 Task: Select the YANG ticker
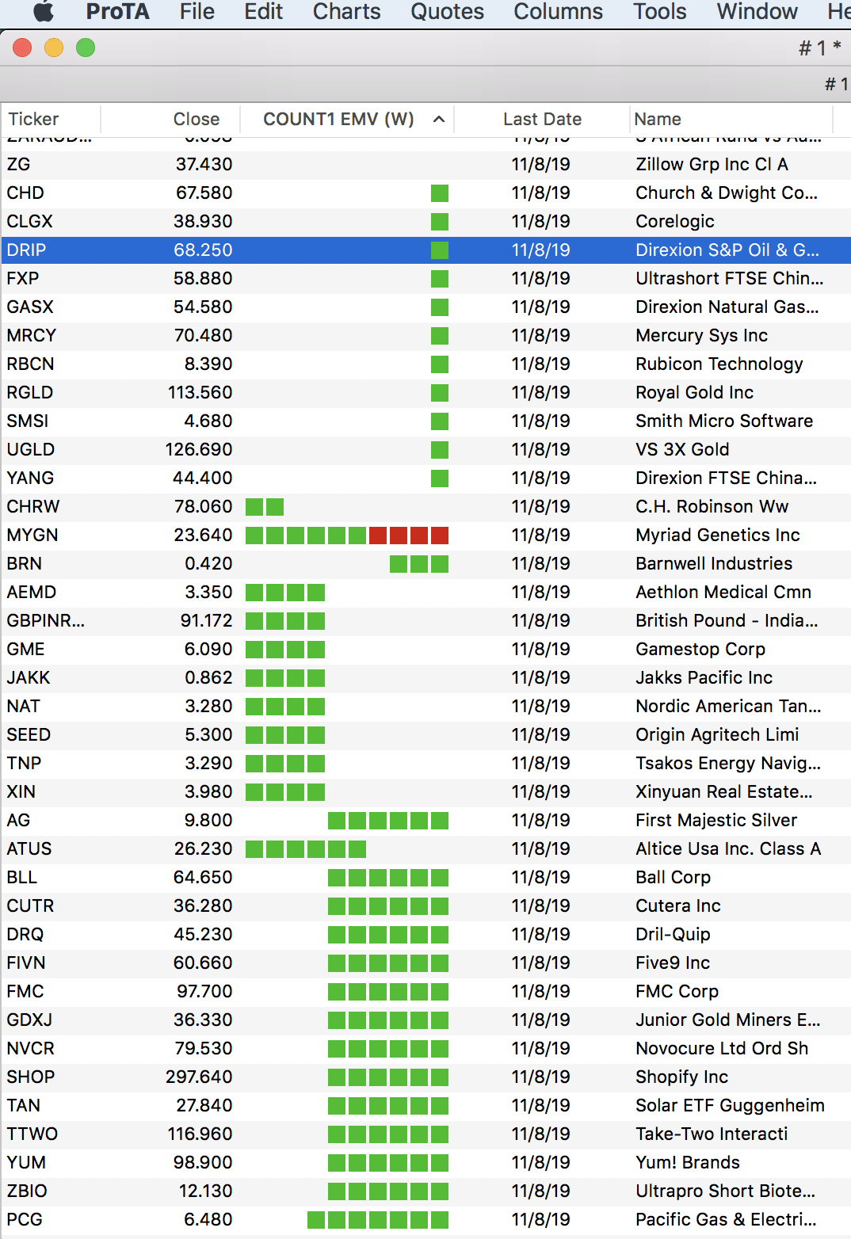(30, 478)
